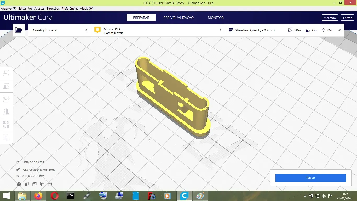Click the 80% infill value
Image resolution: width=357 pixels, height=201 pixels.
tap(297, 30)
